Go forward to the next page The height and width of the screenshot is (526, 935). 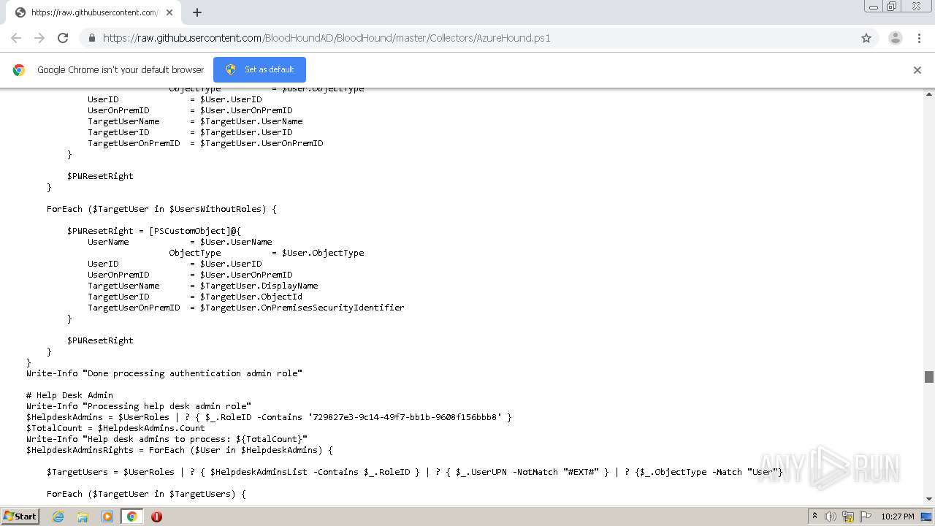[x=39, y=38]
